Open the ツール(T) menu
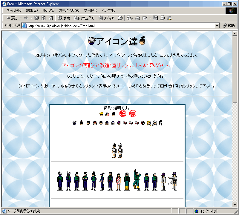This screenshot has height=215, width=239. coord(91,10)
